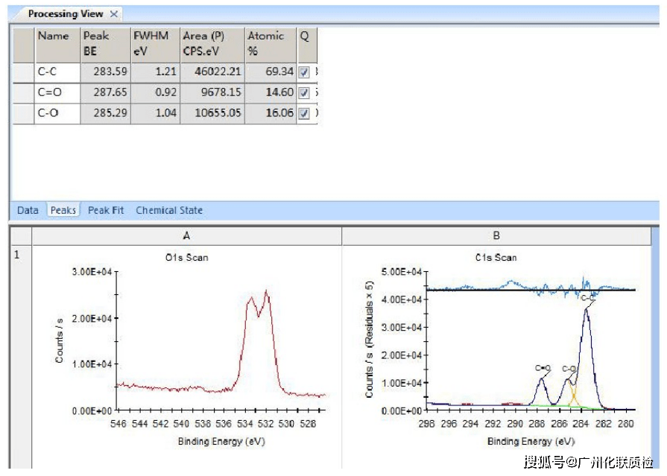Click the Area (P) CPS.eV column header

[x=212, y=45]
